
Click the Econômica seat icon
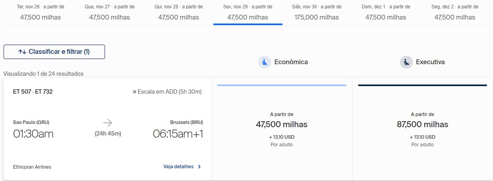(265, 62)
